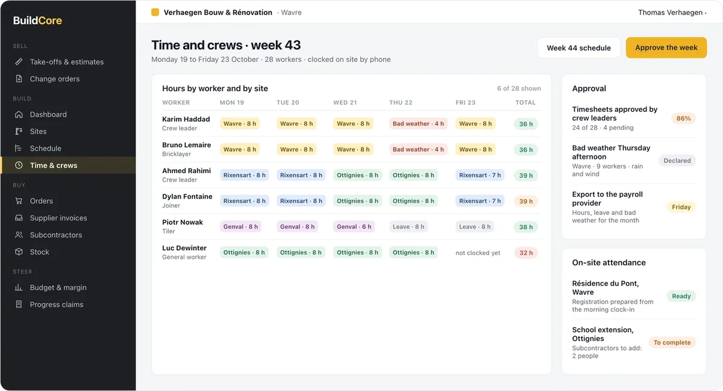Viewport: 723px width, 391px height.
Task: Click the Budget & margin chart icon
Action: [19, 288]
